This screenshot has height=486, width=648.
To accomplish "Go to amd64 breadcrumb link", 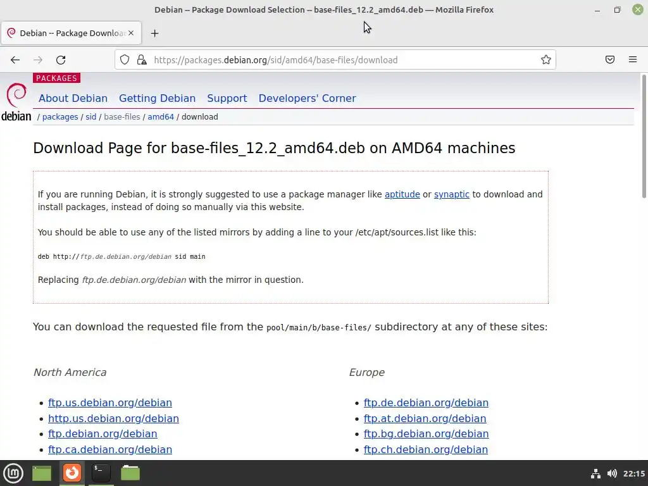I will [161, 117].
